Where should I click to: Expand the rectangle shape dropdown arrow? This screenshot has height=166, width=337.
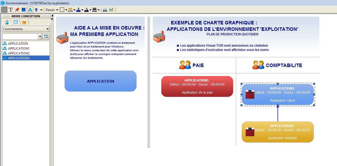(66, 10)
